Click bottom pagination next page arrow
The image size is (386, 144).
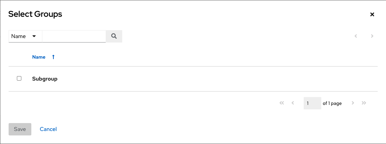click(x=353, y=103)
